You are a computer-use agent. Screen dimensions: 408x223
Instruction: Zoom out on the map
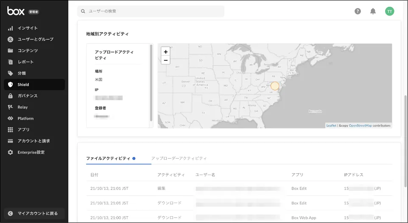[165, 60]
